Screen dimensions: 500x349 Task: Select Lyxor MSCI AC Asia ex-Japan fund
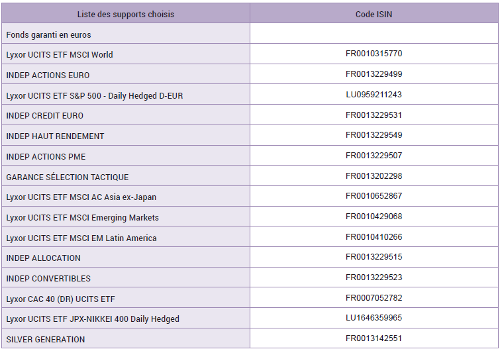point(81,197)
